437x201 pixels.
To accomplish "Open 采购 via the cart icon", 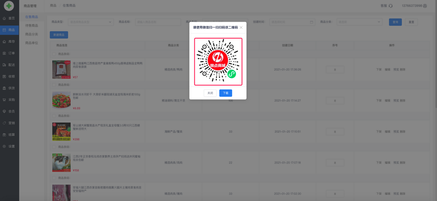I will point(4,100).
